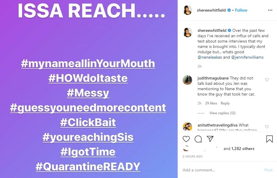Open the @jenniferwilliams mention
The image size is (277, 178).
247,57
